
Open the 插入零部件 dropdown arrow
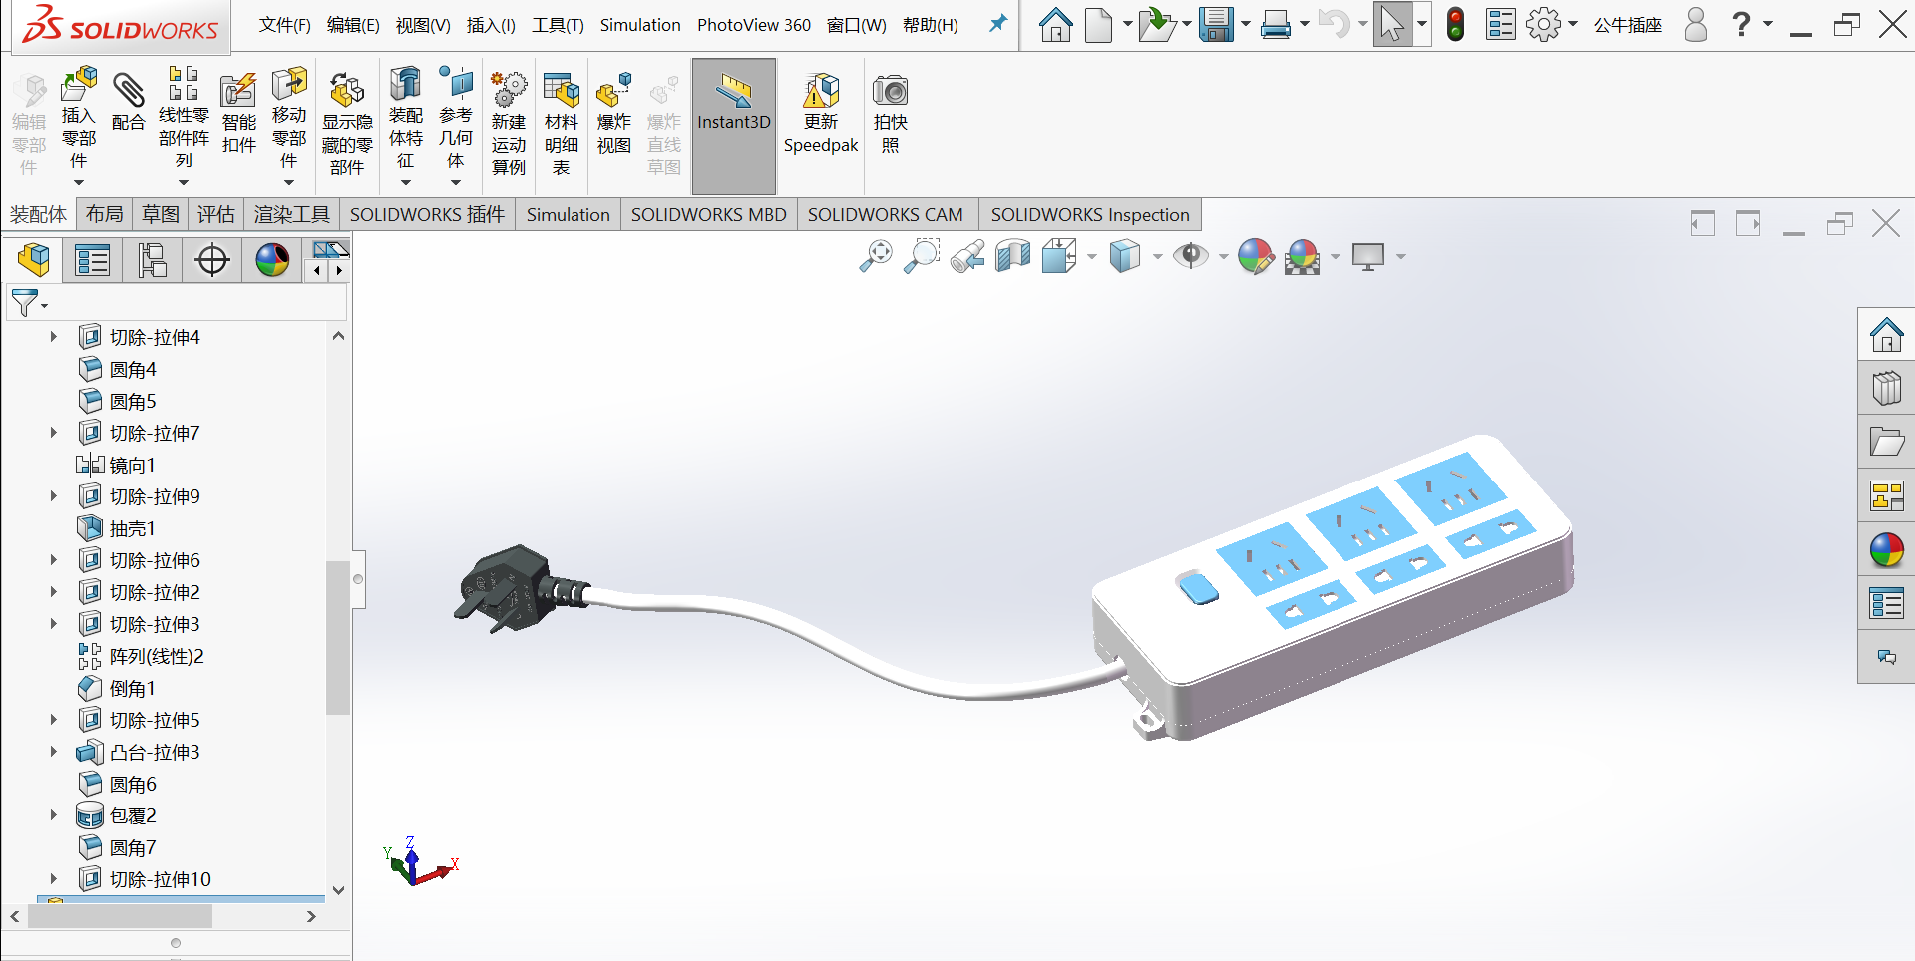tap(79, 182)
